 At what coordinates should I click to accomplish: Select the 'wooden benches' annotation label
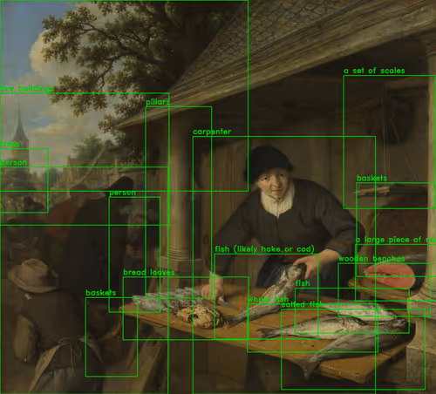click(x=371, y=259)
